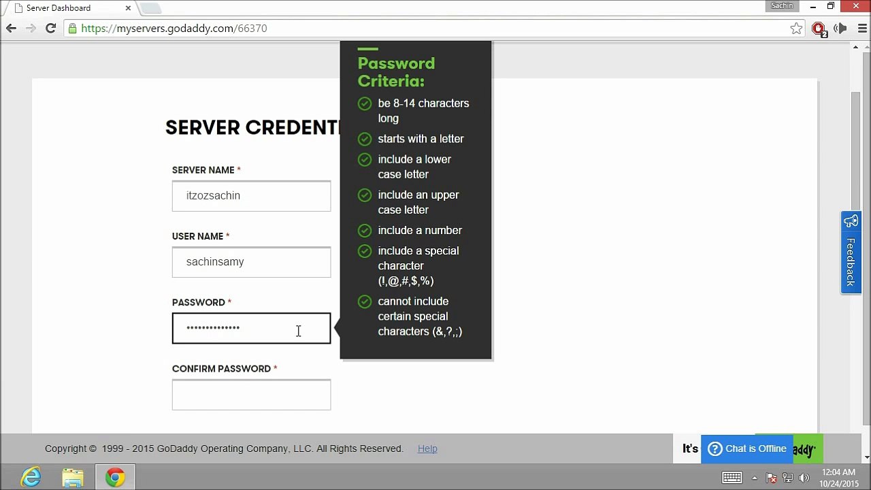This screenshot has width=871, height=490.
Task: Open File Explorer from the taskbar
Action: click(73, 478)
